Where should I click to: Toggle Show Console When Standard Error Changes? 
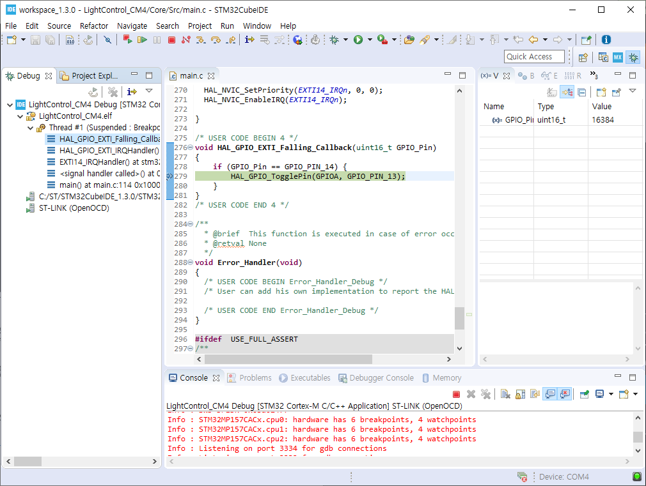565,394
